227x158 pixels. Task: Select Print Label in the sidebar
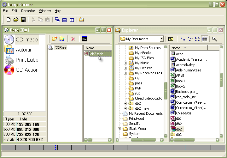pyautogui.click(x=27, y=60)
